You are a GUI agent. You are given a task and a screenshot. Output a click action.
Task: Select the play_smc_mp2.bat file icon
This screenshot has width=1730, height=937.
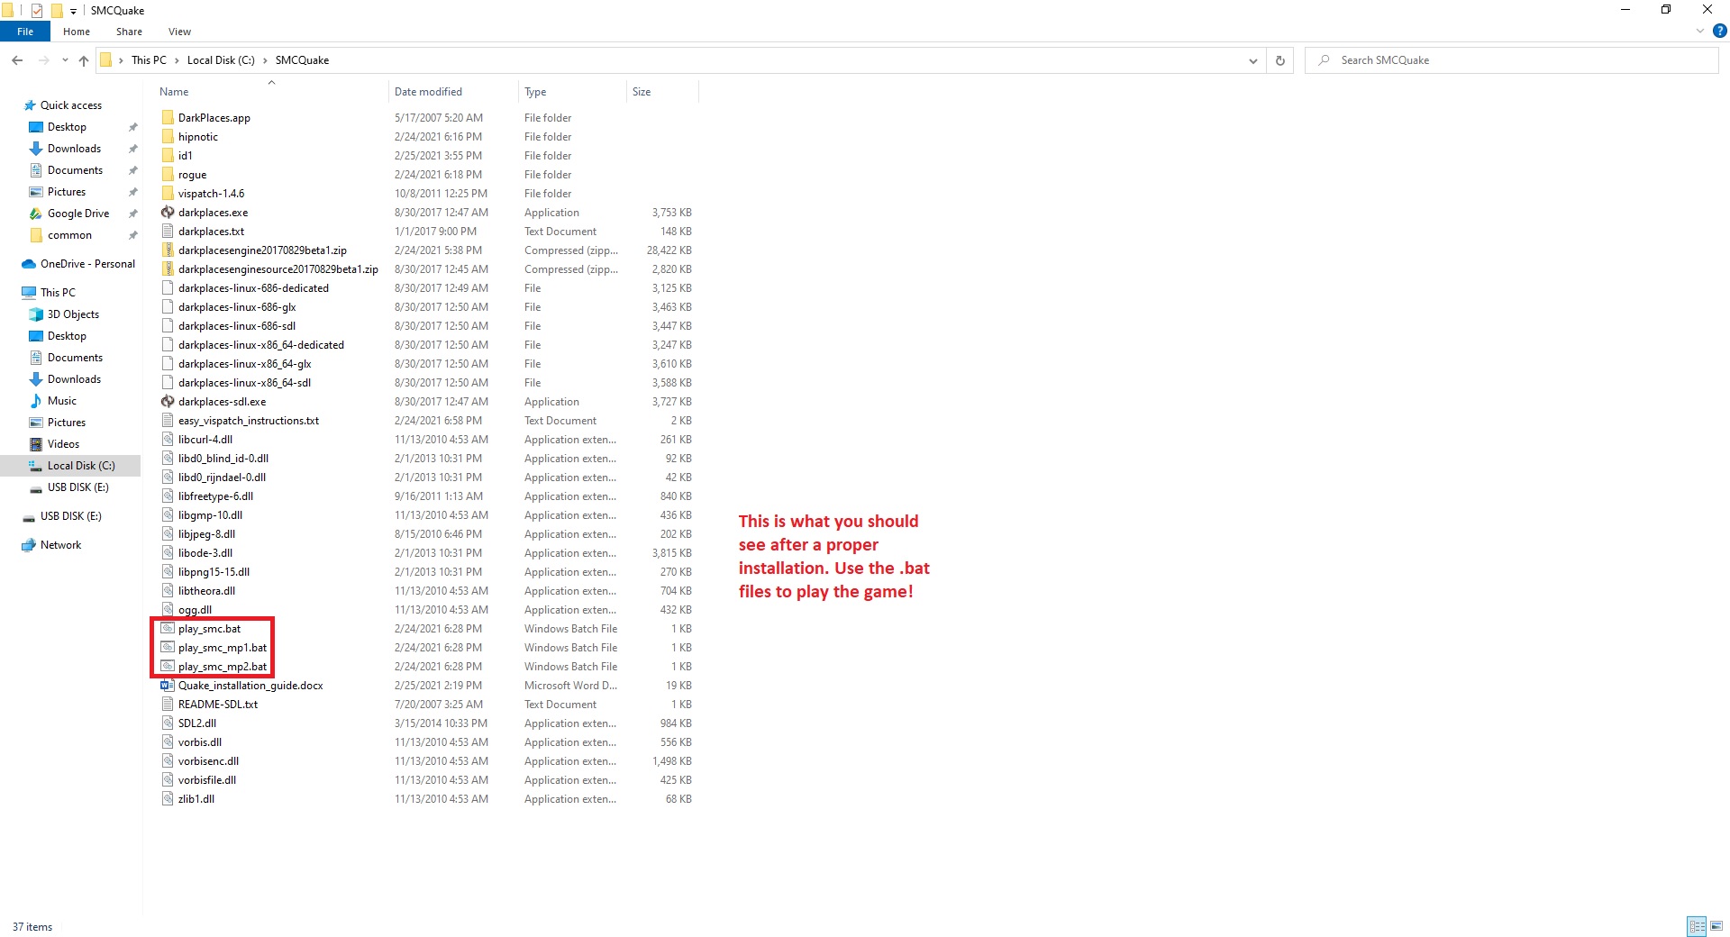(168, 667)
